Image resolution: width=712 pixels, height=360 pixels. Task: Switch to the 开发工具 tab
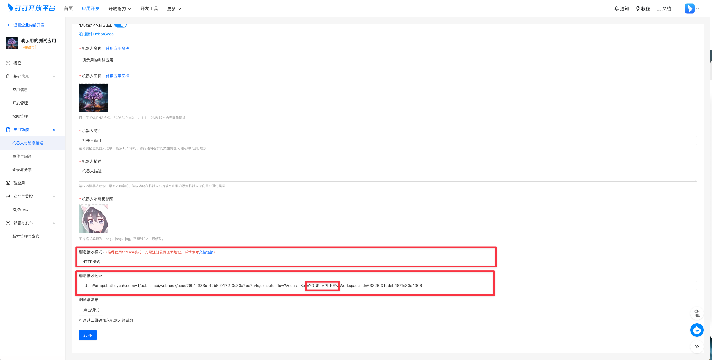click(149, 9)
